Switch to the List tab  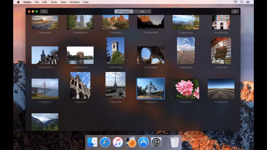(142, 11)
